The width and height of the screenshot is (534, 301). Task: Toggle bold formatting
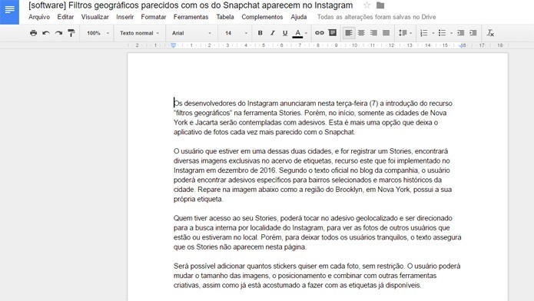tap(260, 33)
